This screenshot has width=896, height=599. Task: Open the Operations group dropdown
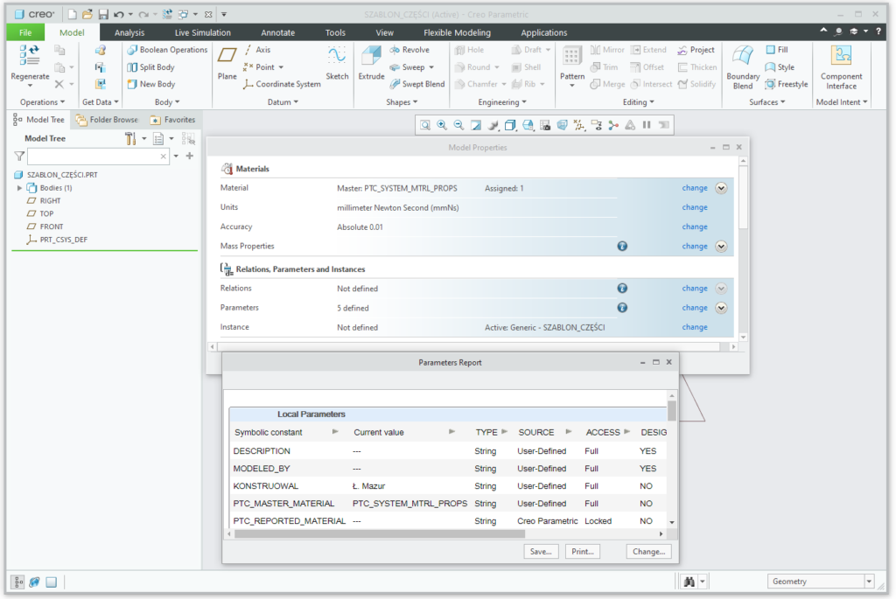(42, 102)
